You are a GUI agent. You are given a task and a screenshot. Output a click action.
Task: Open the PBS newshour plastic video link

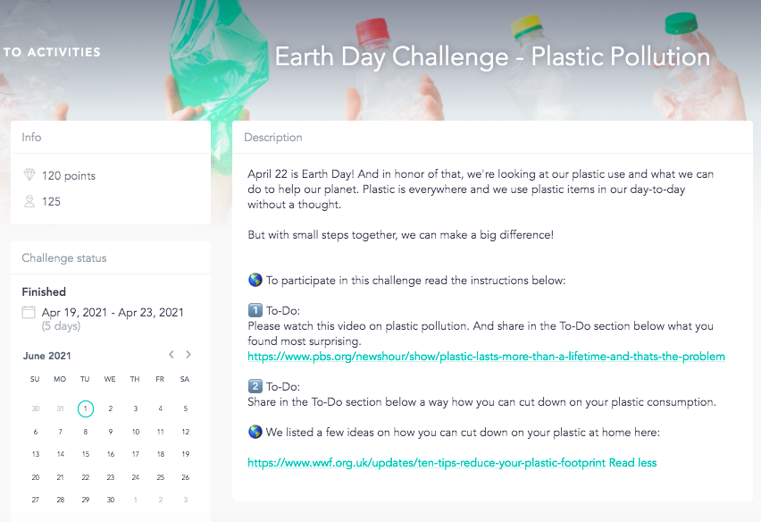pos(486,357)
